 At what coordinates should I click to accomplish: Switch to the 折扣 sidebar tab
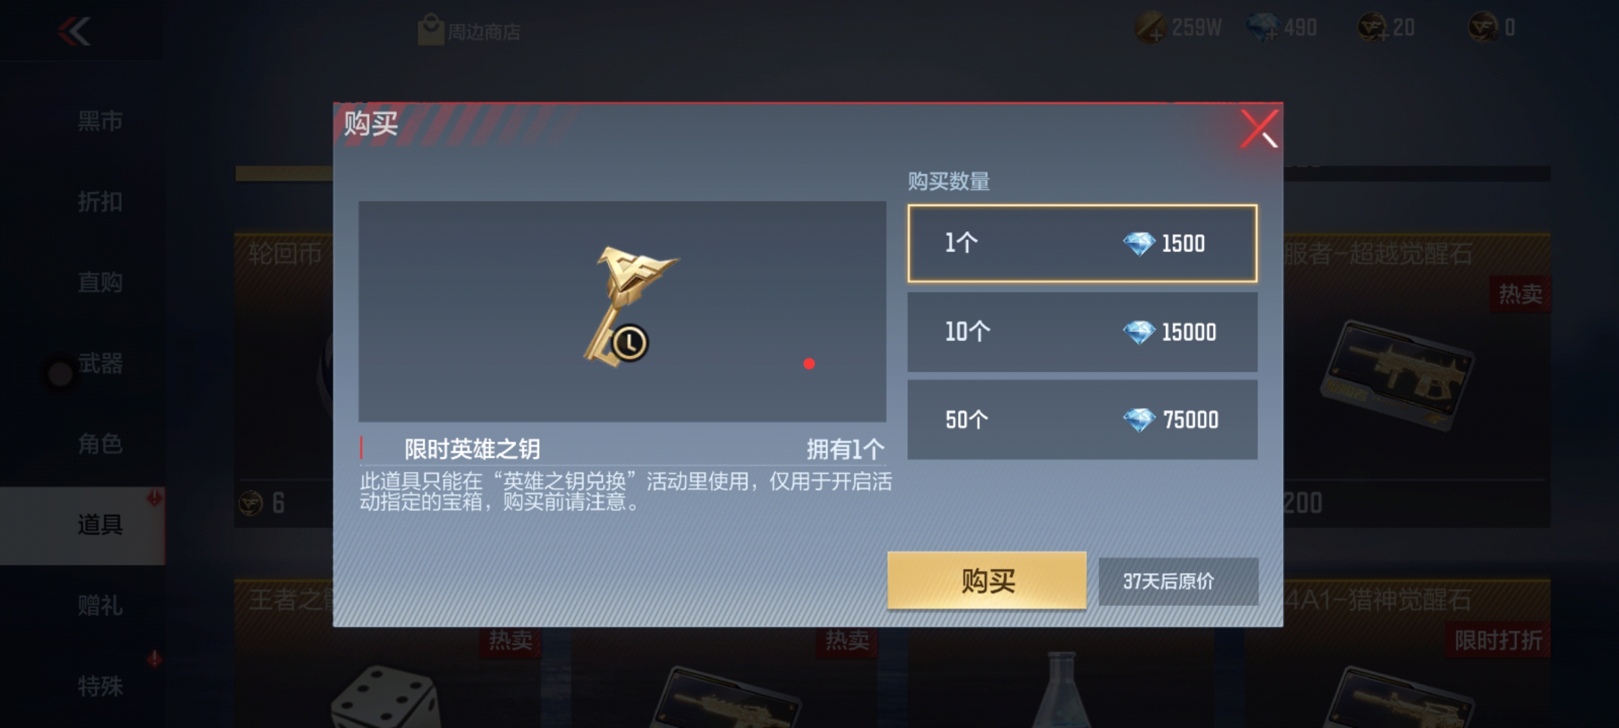pyautogui.click(x=100, y=202)
